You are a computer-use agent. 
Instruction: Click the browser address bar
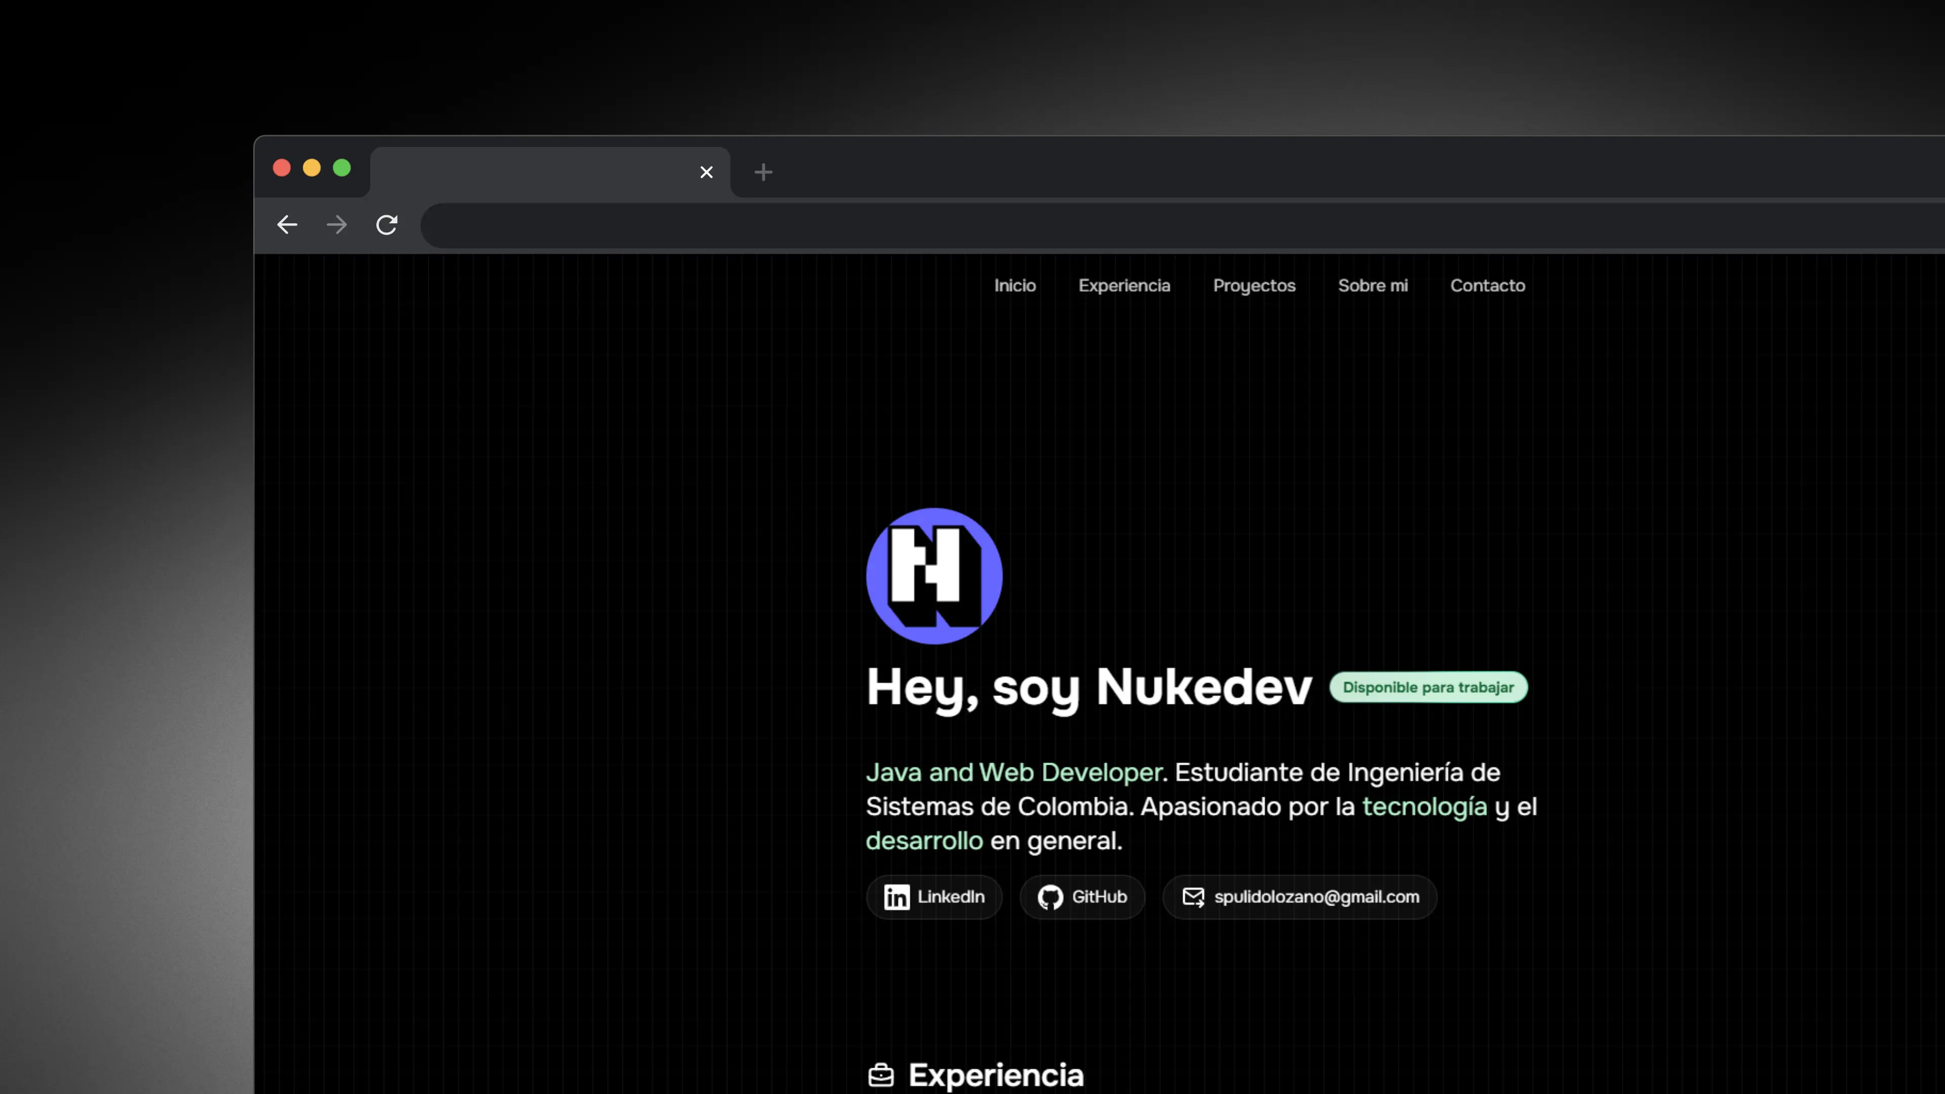coord(1182,225)
